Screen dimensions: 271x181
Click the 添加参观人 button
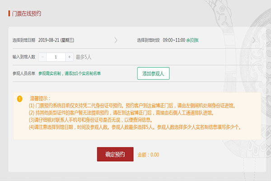(153, 73)
